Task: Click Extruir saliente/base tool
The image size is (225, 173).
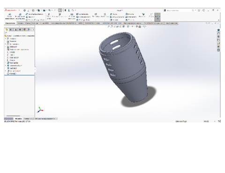Action: tap(9, 16)
